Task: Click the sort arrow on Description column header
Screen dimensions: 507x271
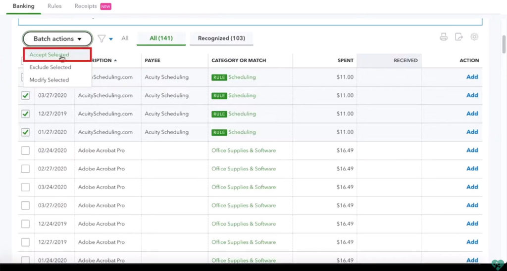Action: coord(116,61)
